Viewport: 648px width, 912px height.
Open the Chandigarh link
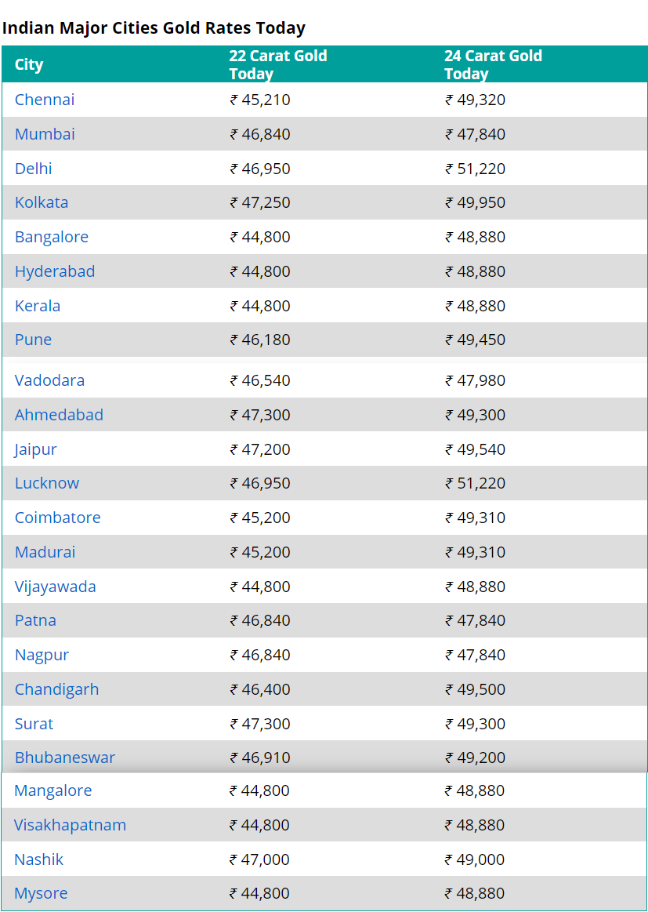(x=56, y=689)
